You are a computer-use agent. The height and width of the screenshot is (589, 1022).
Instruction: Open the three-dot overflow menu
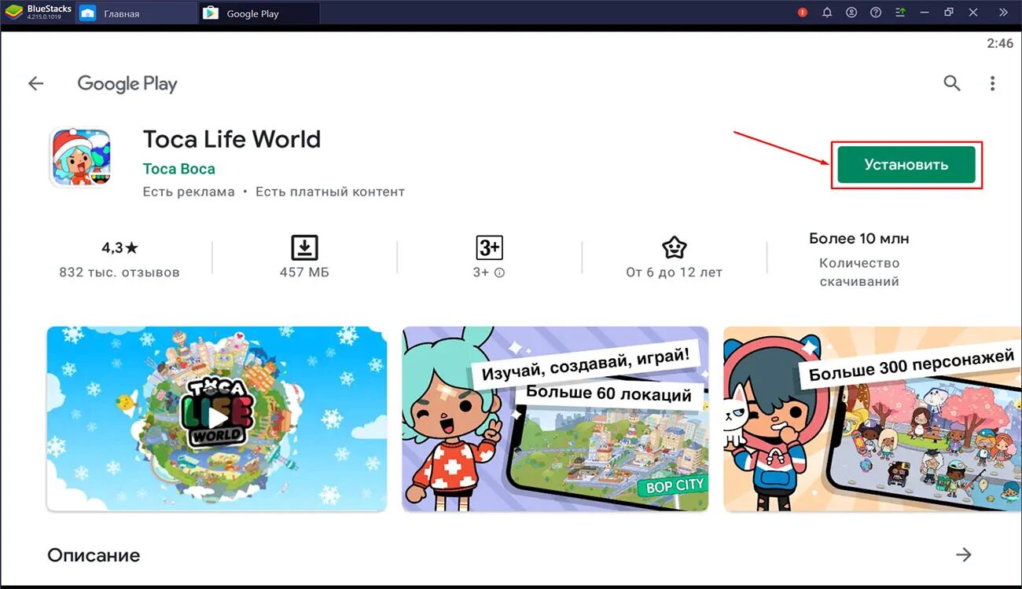click(993, 83)
